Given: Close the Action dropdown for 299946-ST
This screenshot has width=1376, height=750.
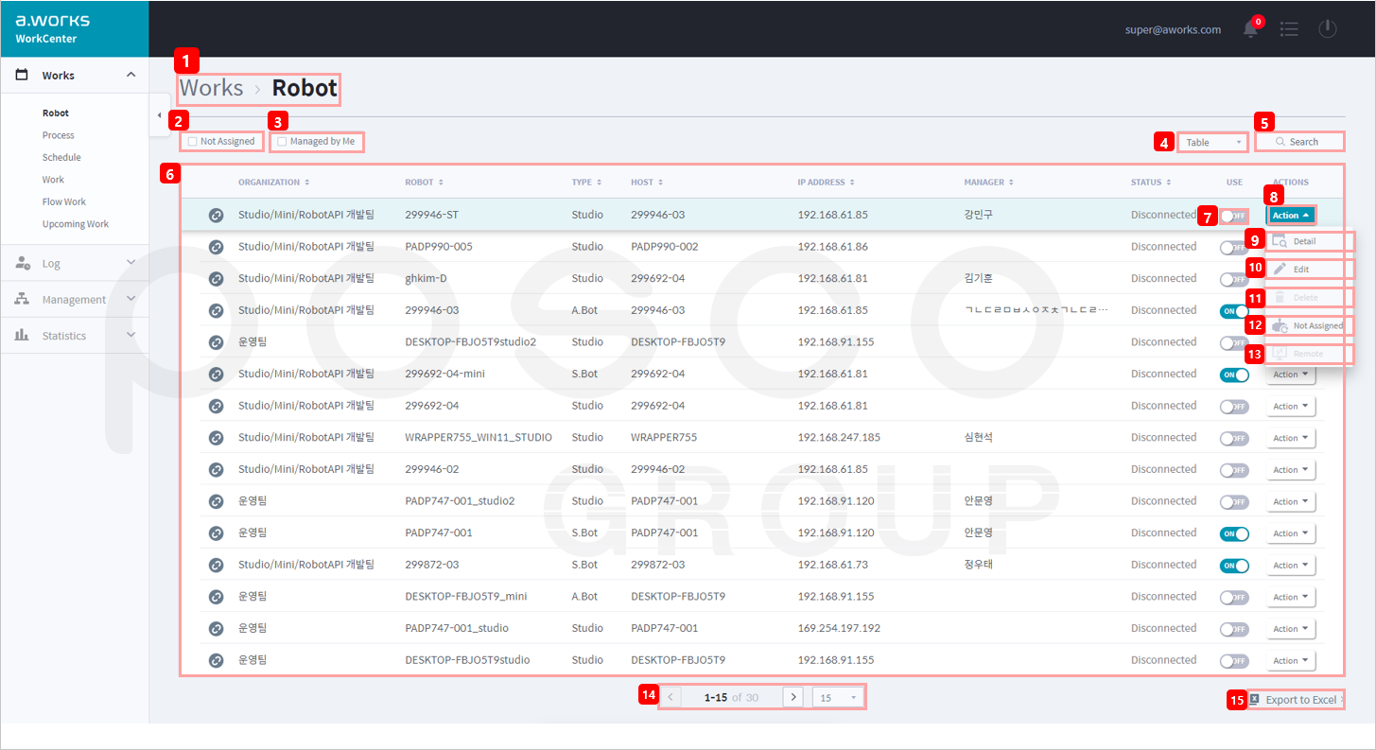Looking at the screenshot, I should pyautogui.click(x=1290, y=216).
